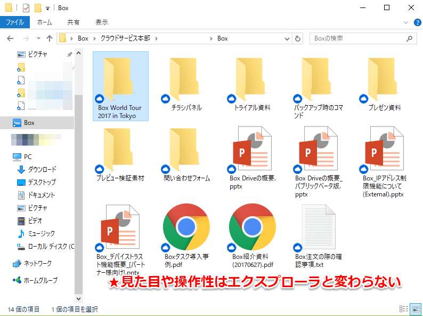
Task: Open the 共有 ribbon tab
Action: (x=74, y=22)
